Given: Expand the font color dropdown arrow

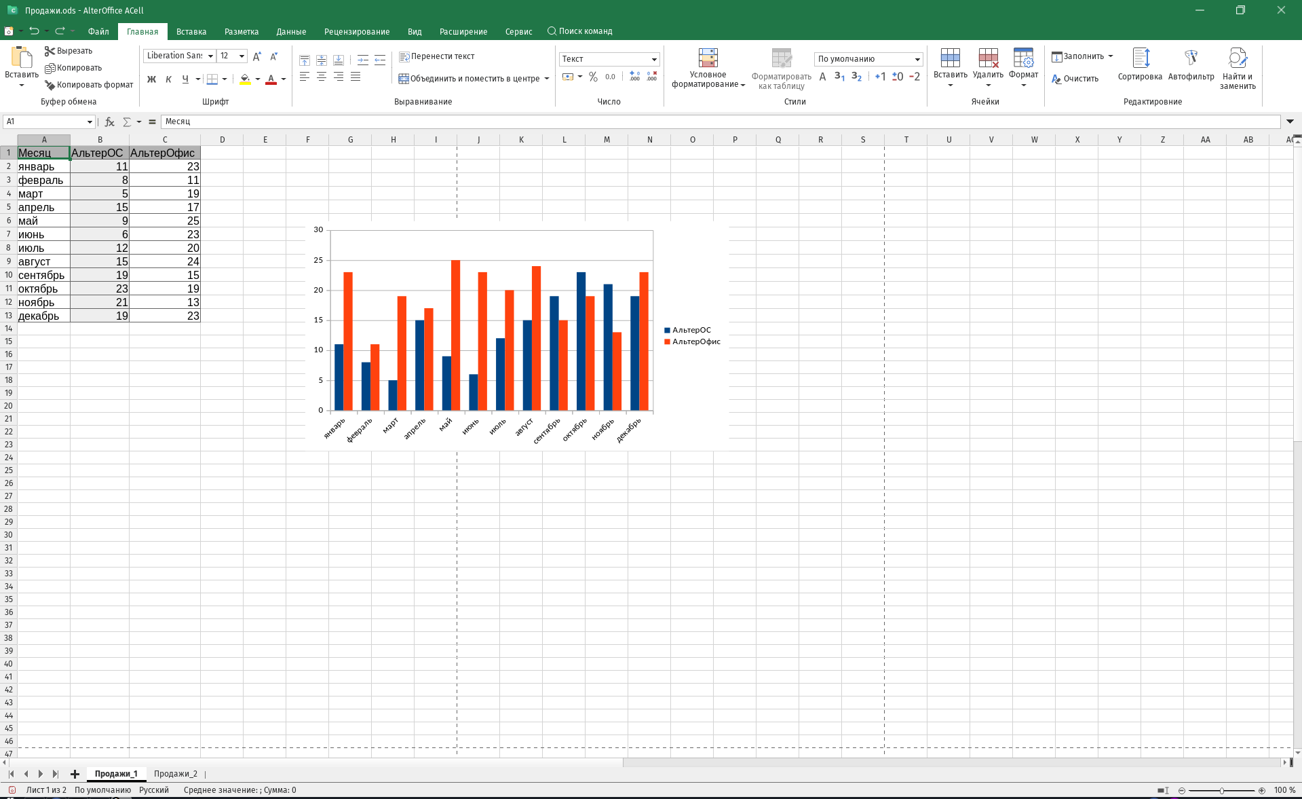Looking at the screenshot, I should [x=284, y=79].
